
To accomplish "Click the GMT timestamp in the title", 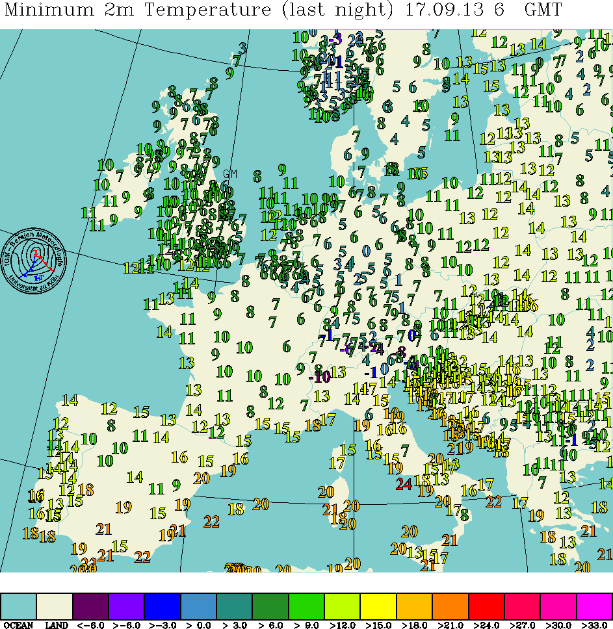I will tap(542, 11).
